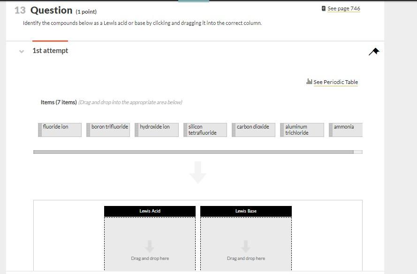Click the items horizontal scrollbar
Viewport: 417px width, 274px height.
[x=193, y=152]
